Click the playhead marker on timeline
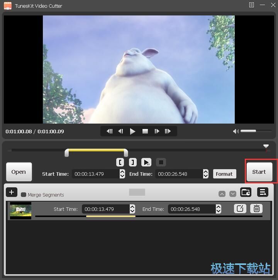The width and height of the screenshot is (278, 280). point(266,146)
